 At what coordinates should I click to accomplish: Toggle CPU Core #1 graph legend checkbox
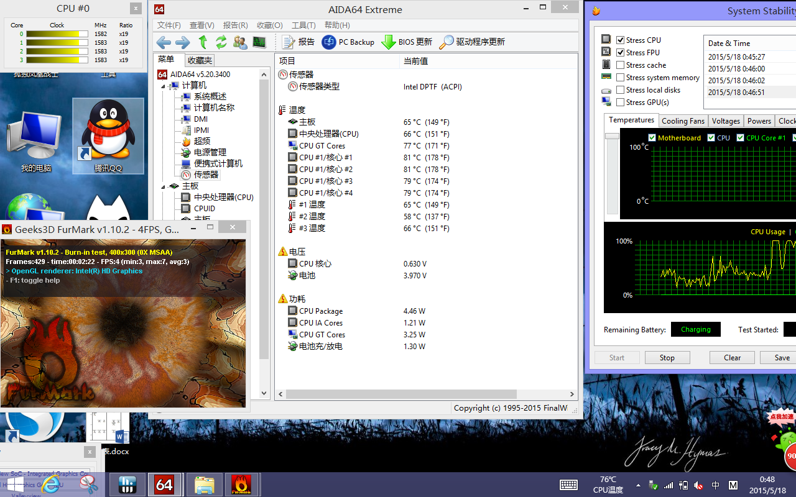click(740, 138)
